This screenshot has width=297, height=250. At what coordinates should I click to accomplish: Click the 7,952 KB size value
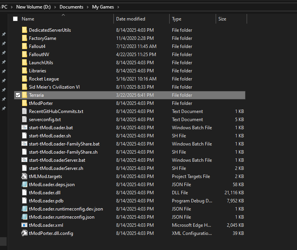click(235, 200)
